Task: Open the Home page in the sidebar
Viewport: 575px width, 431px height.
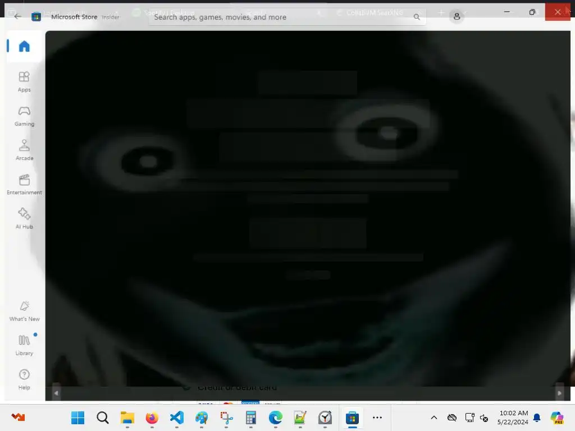Action: coord(24,46)
